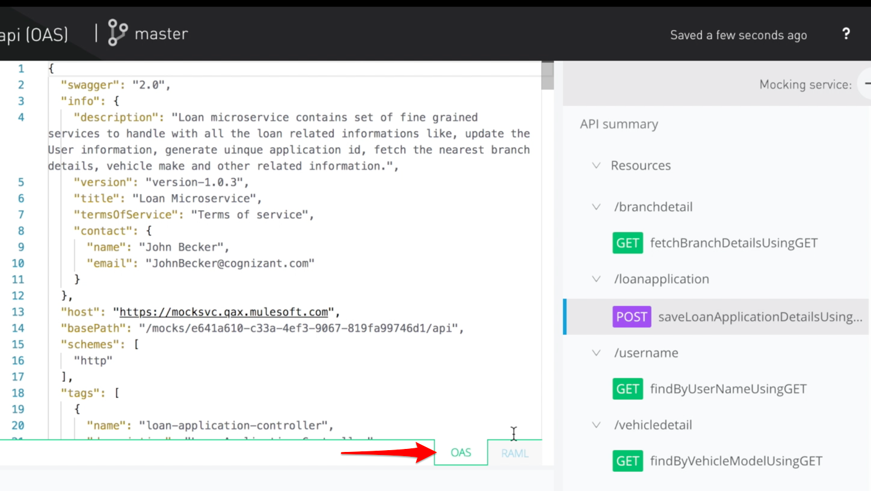This screenshot has height=491, width=871.
Task: Switch to the RAML tab
Action: coord(514,453)
